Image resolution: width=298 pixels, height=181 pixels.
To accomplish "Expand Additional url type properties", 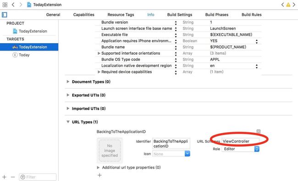I will point(98,168).
